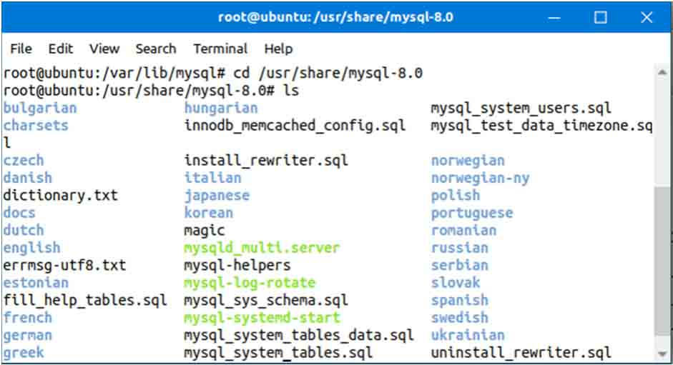Viewport: 673px width, 365px height.
Task: Click the german directory name
Action: coord(28,336)
